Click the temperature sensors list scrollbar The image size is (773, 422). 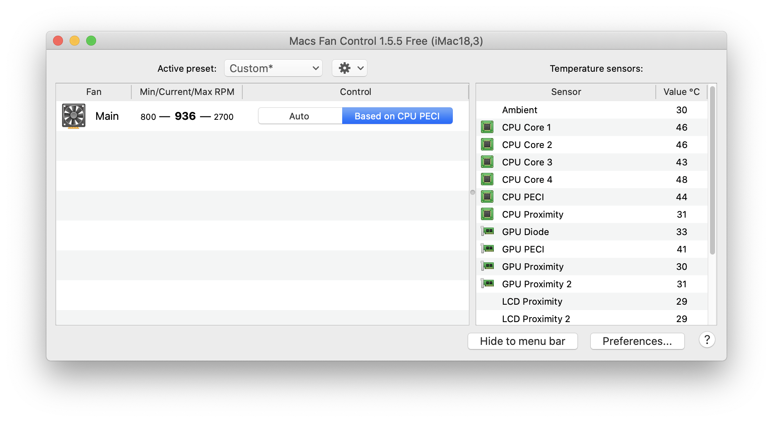[x=712, y=170]
